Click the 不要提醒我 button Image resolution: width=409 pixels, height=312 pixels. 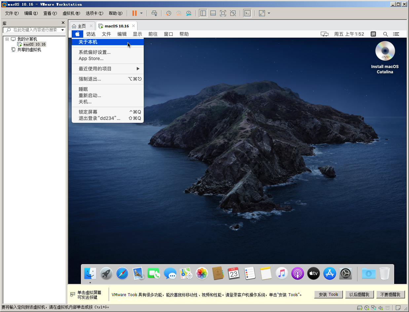point(390,295)
